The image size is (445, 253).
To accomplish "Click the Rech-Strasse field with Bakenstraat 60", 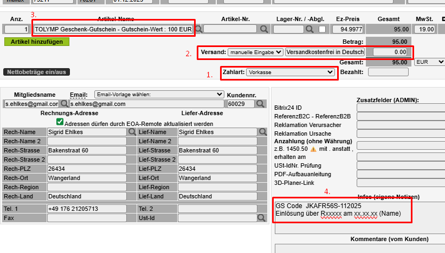I will 86,150.
